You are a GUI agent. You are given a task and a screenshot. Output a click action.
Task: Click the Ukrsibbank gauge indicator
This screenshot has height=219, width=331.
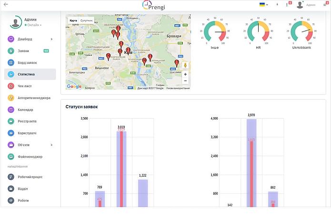(301, 31)
